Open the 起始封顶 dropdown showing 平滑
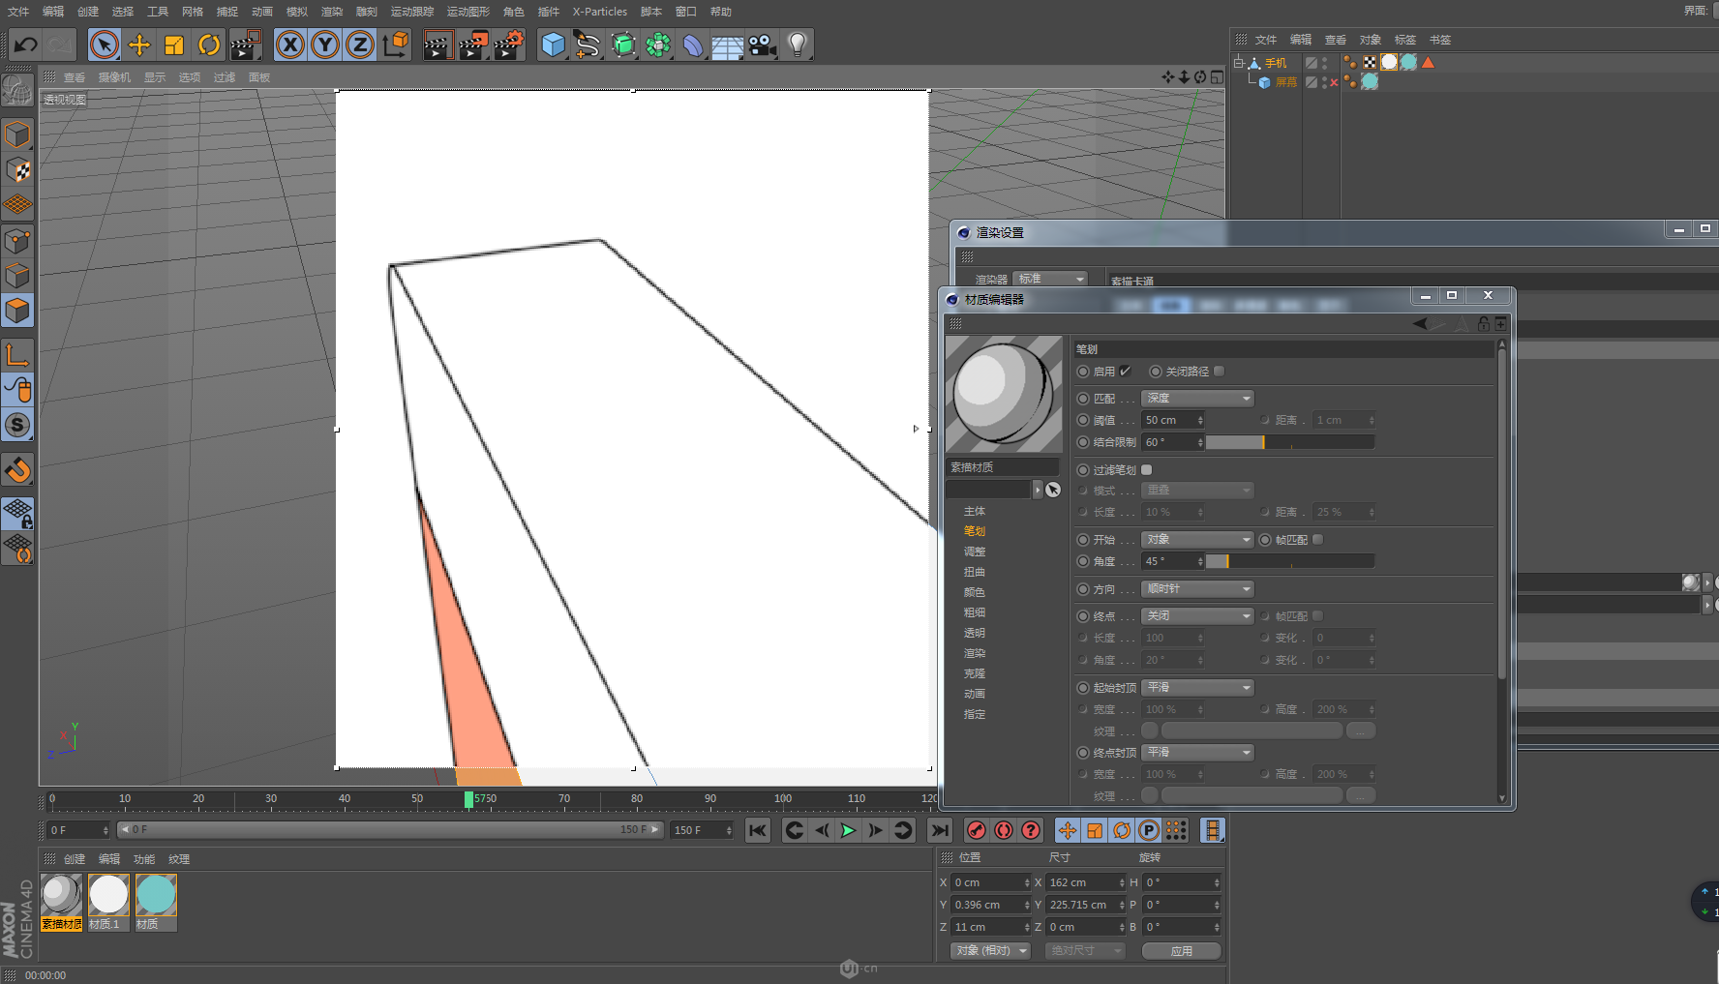This screenshot has height=984, width=1719. click(x=1197, y=688)
